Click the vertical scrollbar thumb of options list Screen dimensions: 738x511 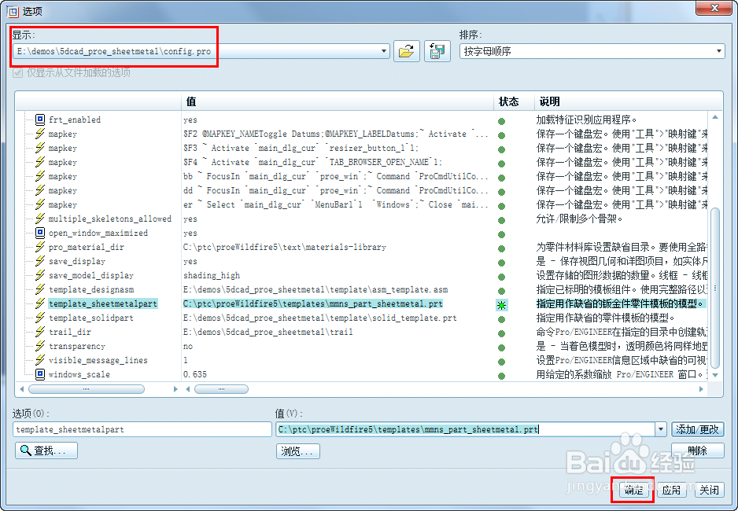(715, 289)
